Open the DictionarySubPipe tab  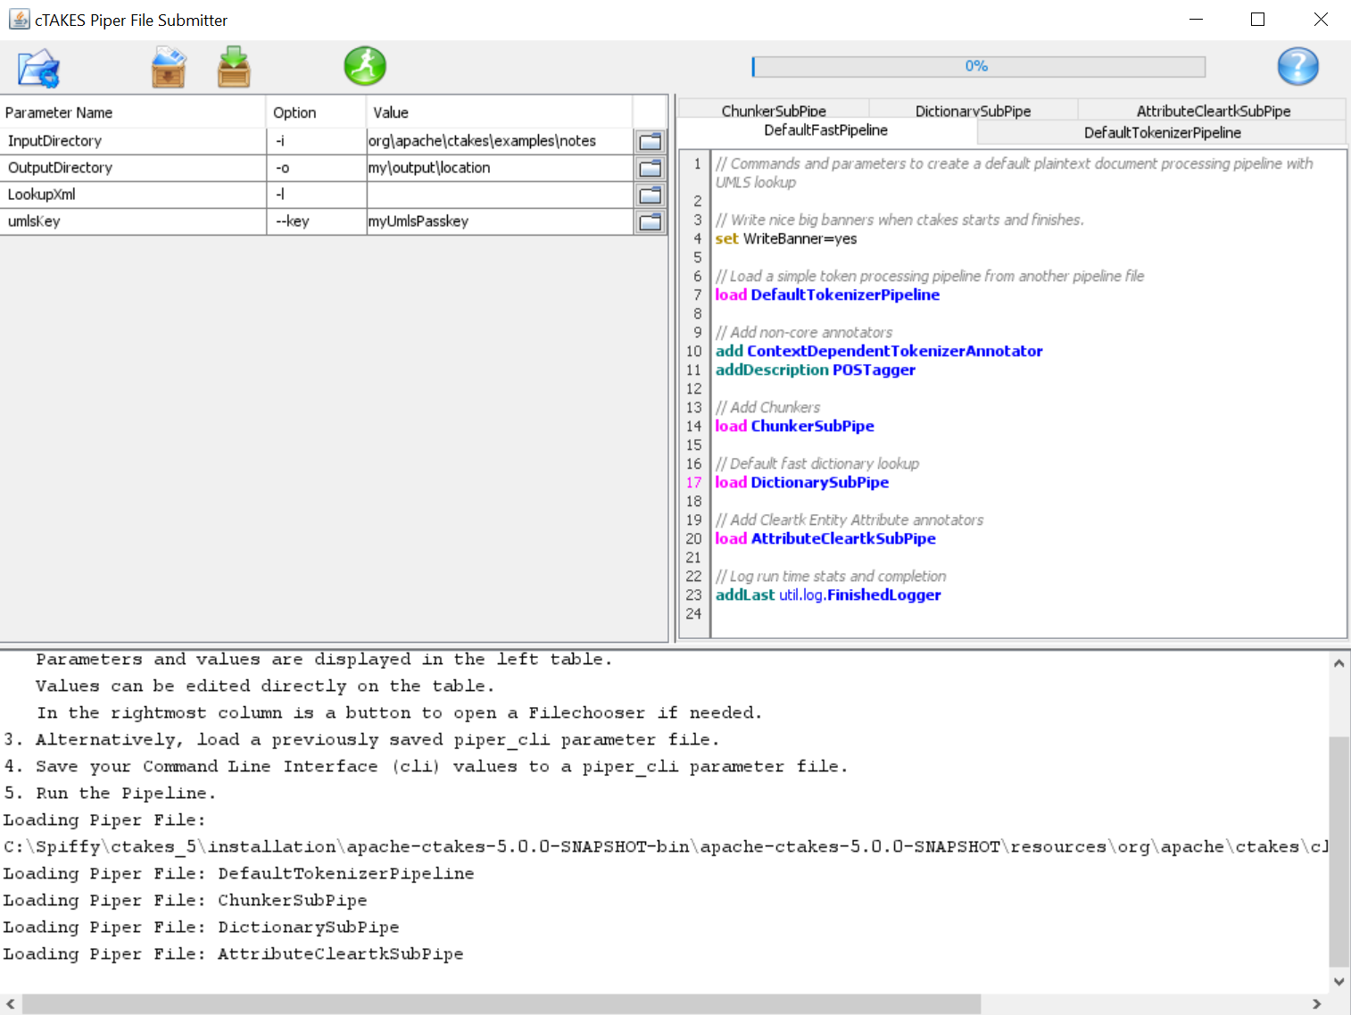click(973, 110)
